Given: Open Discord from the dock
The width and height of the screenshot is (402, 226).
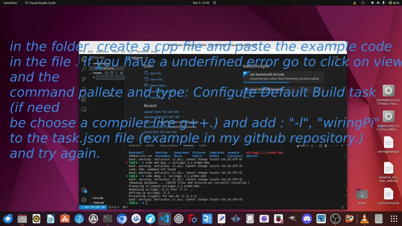Looking at the screenshot, I should click(307, 218).
